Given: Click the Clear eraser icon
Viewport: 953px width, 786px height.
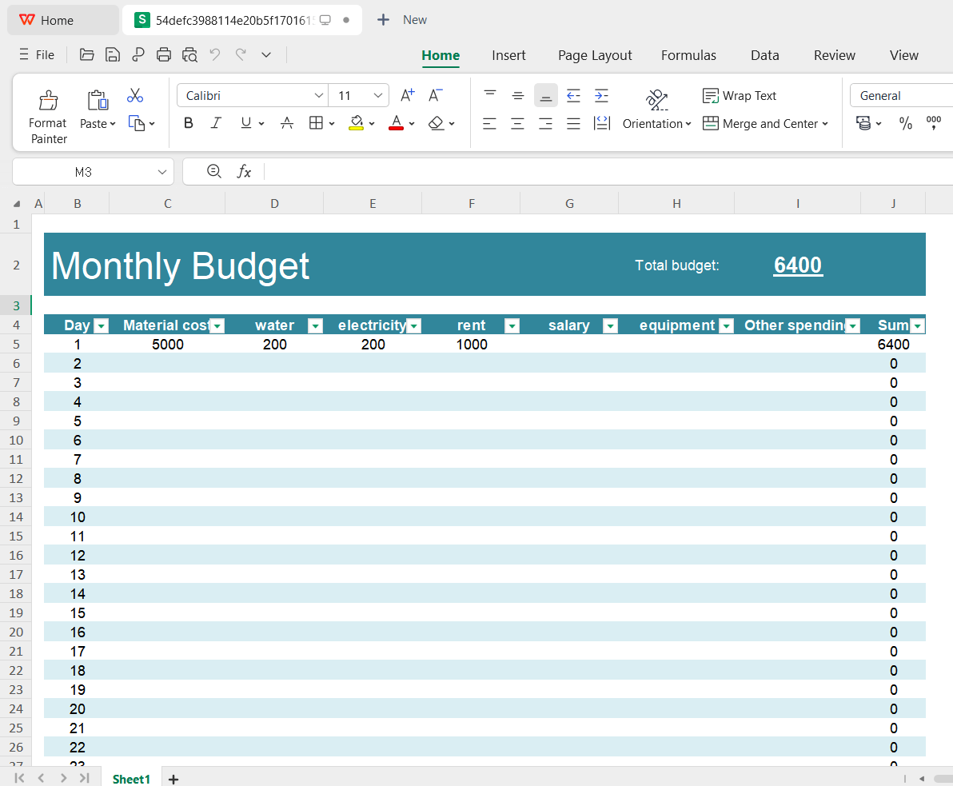Looking at the screenshot, I should coord(436,123).
